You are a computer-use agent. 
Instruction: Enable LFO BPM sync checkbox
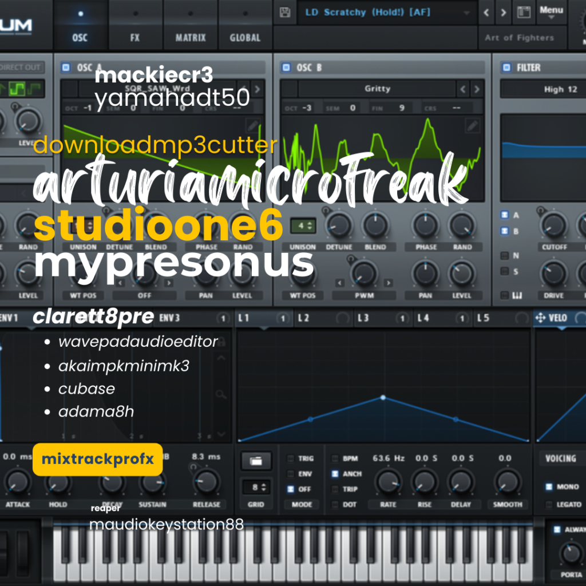[335, 458]
